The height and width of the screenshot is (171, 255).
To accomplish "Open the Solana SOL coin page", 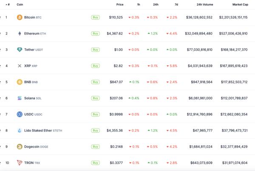I will [x=33, y=98].
